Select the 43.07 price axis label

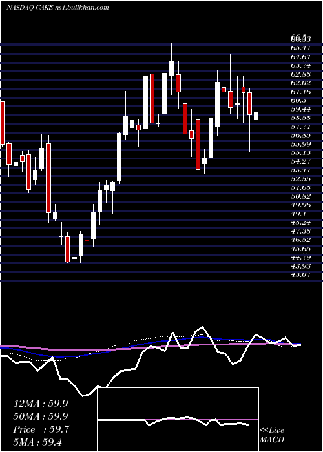coord(301,274)
